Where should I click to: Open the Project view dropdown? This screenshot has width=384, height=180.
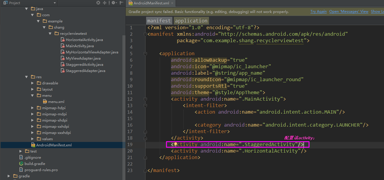coord(55,3)
